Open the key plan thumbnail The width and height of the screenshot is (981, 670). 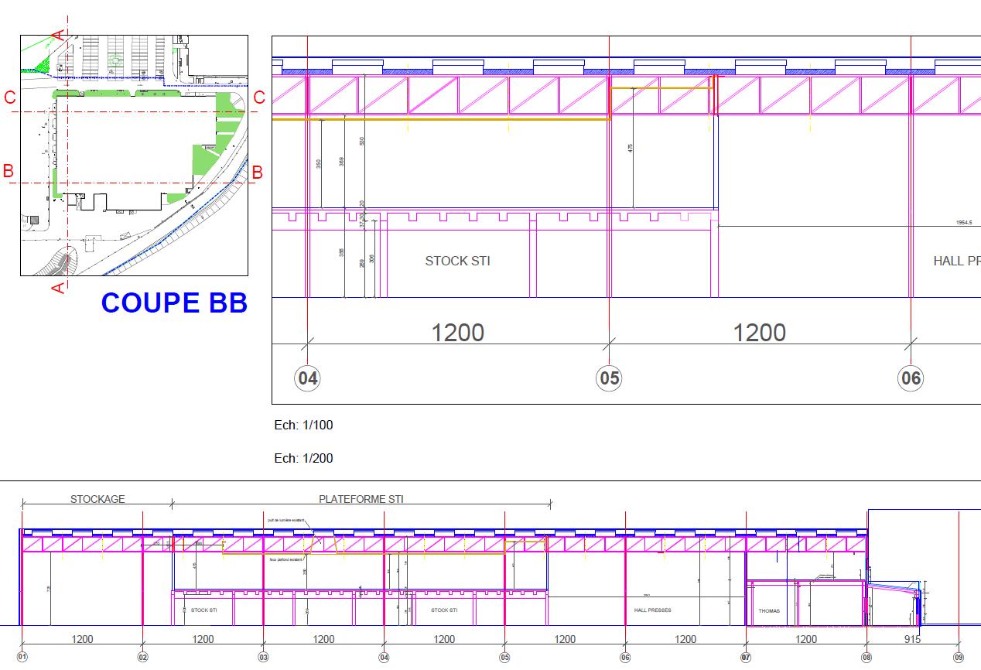[134, 155]
